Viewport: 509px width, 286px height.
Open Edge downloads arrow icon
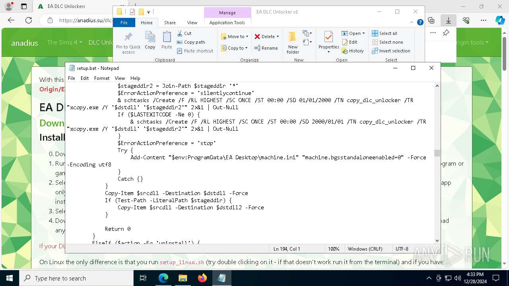(x=448, y=20)
